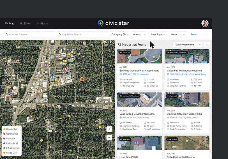Image resolution: width=228 pixels, height=159 pixels.
Task: Click the Address Search field
Action: (29, 34)
